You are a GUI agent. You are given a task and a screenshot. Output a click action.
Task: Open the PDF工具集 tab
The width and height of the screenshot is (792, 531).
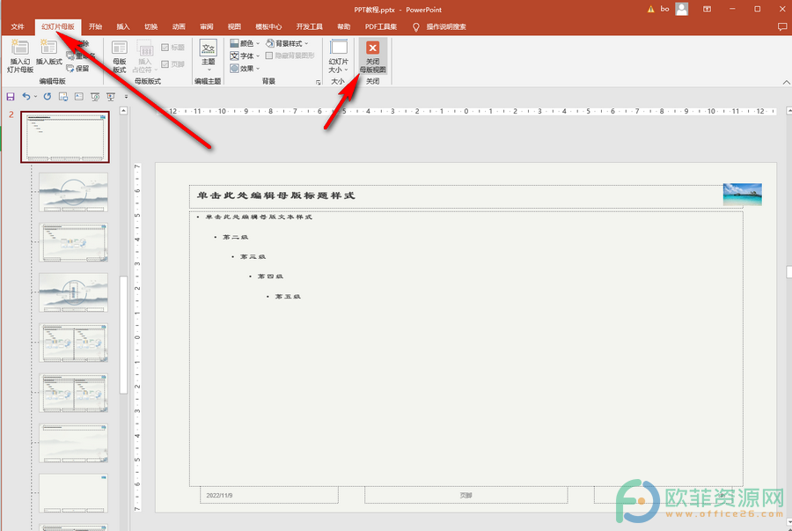pos(381,26)
